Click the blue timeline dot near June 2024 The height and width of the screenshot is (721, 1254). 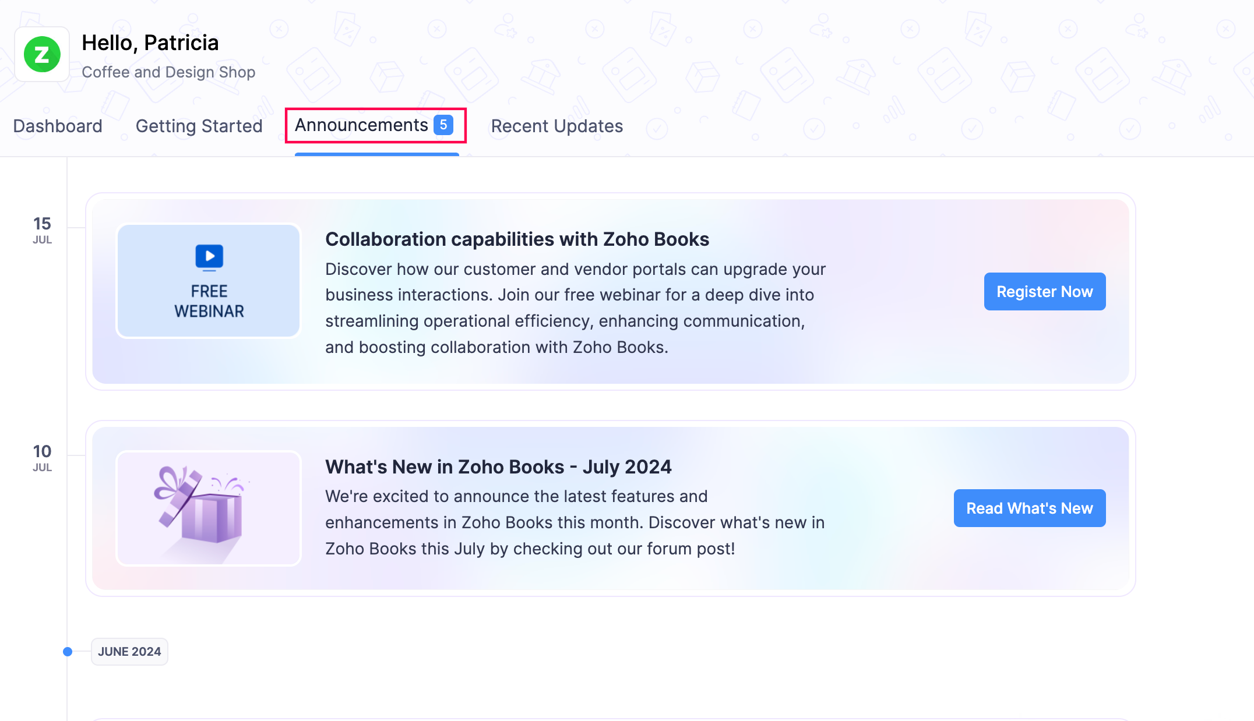click(x=68, y=652)
